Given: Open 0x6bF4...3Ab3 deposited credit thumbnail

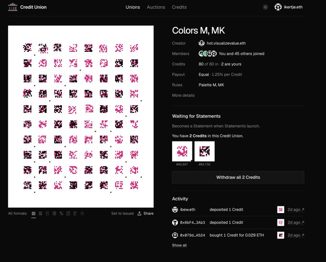Looking at the screenshot, I should (x=280, y=223).
